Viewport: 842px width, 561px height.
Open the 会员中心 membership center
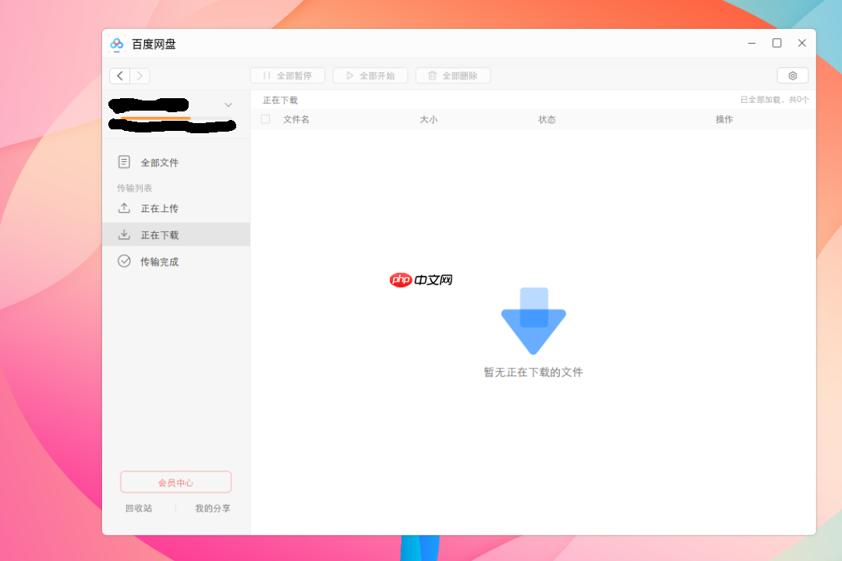coord(175,482)
